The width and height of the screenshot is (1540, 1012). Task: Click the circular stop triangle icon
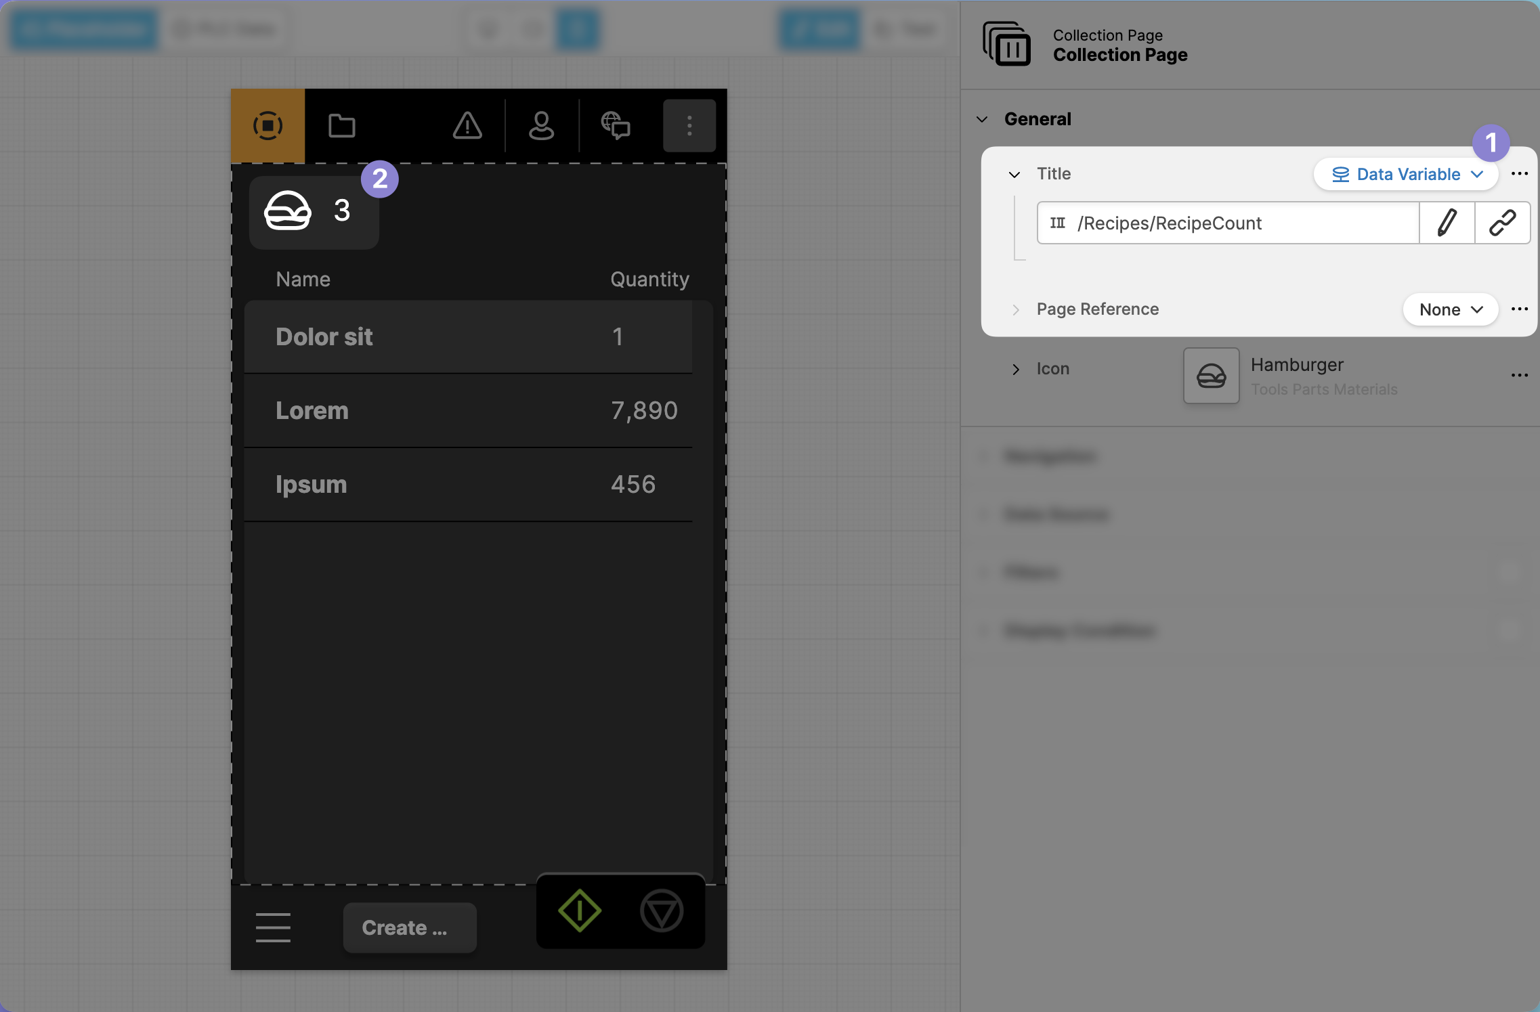coord(662,910)
